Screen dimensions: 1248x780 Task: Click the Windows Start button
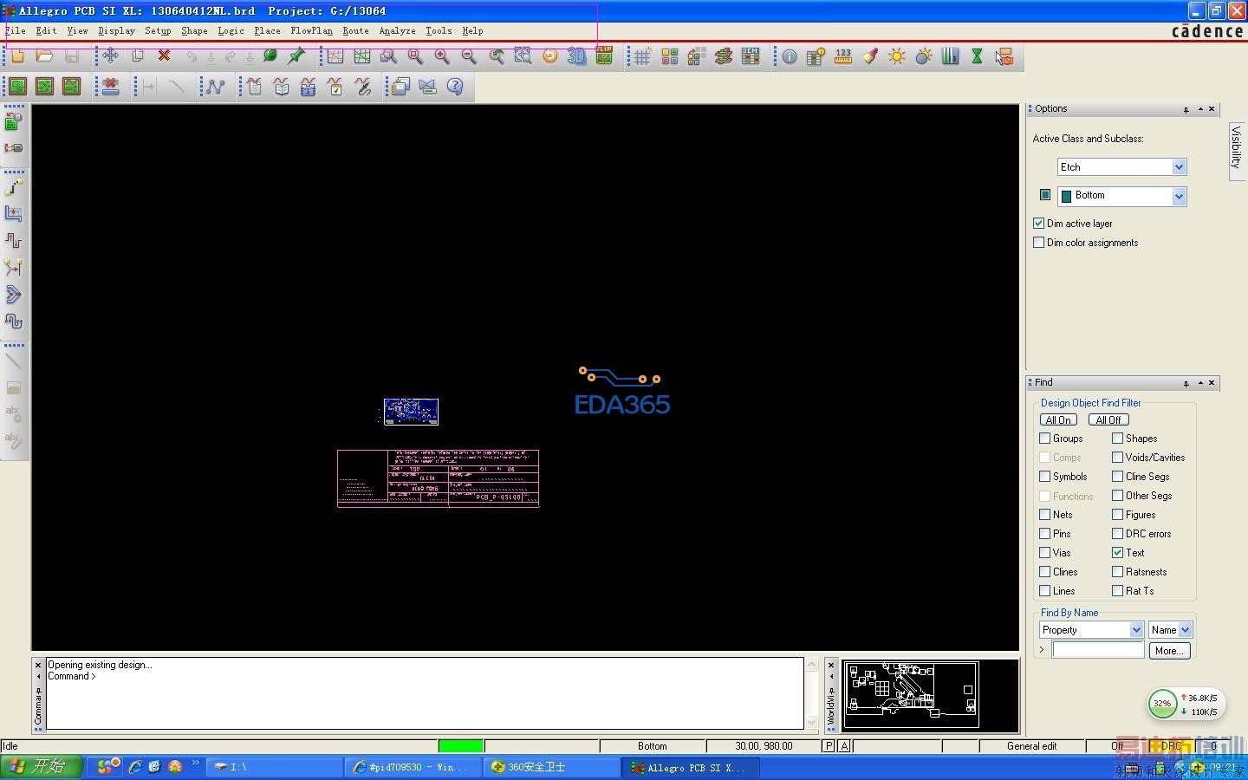pos(42,767)
